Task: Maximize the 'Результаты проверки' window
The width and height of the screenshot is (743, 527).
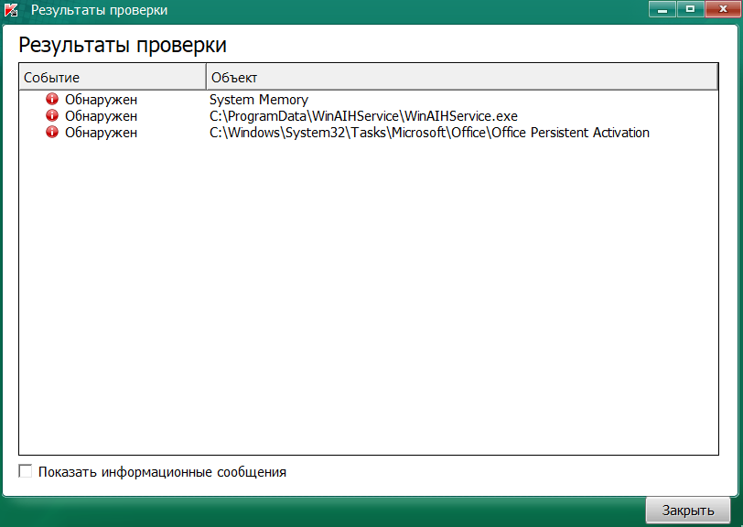Action: click(691, 9)
